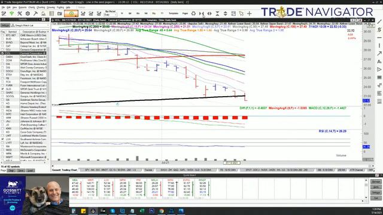383x215 pixels.
Task: Open Excel from the taskbar
Action: (x=142, y=211)
